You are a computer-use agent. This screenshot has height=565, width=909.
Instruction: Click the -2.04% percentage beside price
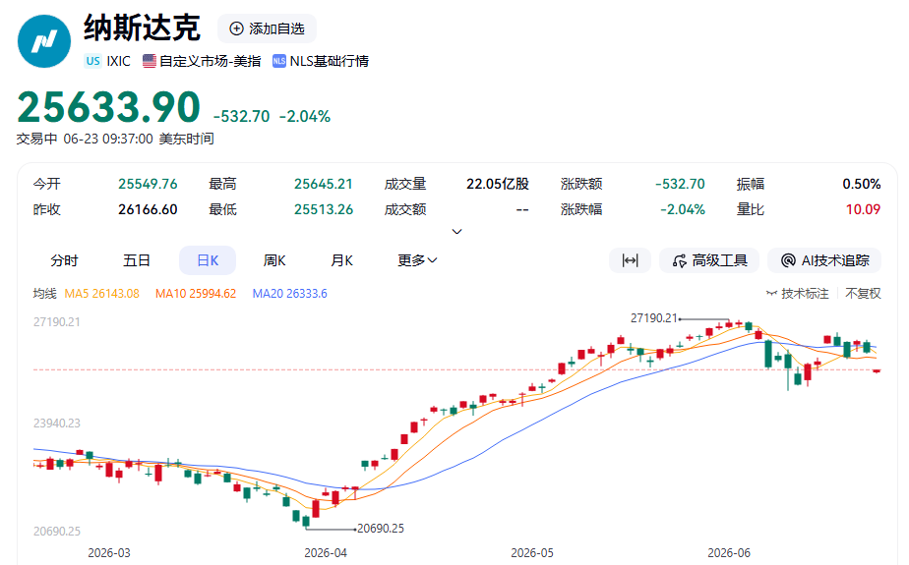305,116
